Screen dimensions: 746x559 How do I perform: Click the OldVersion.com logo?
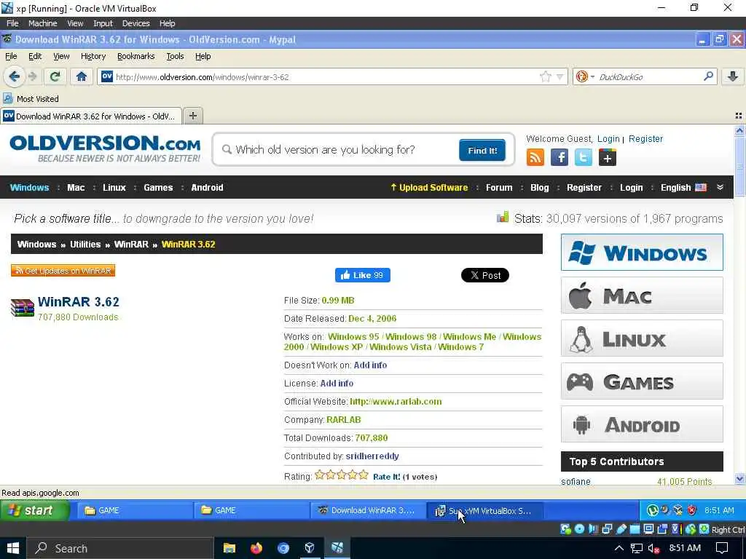point(105,148)
